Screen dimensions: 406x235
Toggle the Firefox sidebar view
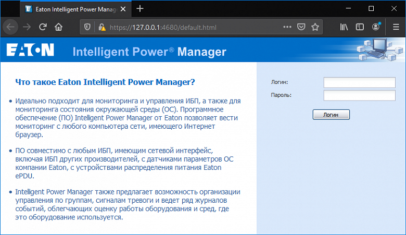pos(360,27)
